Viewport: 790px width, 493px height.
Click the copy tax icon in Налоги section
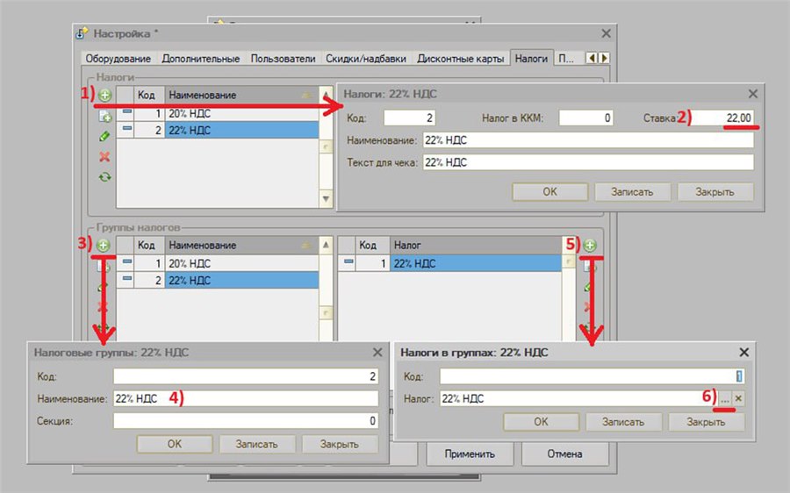(x=104, y=117)
